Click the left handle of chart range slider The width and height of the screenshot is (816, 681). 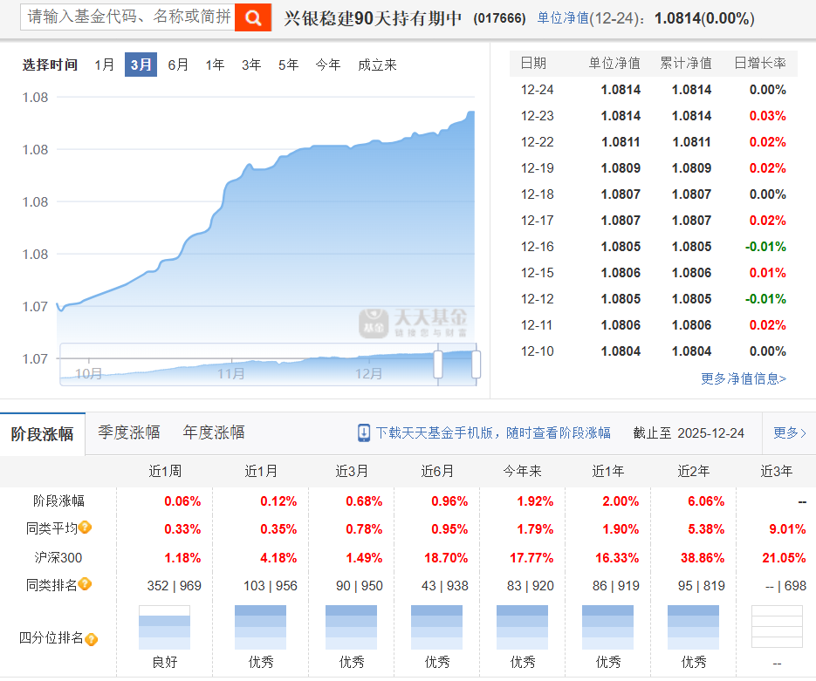pyautogui.click(x=438, y=364)
